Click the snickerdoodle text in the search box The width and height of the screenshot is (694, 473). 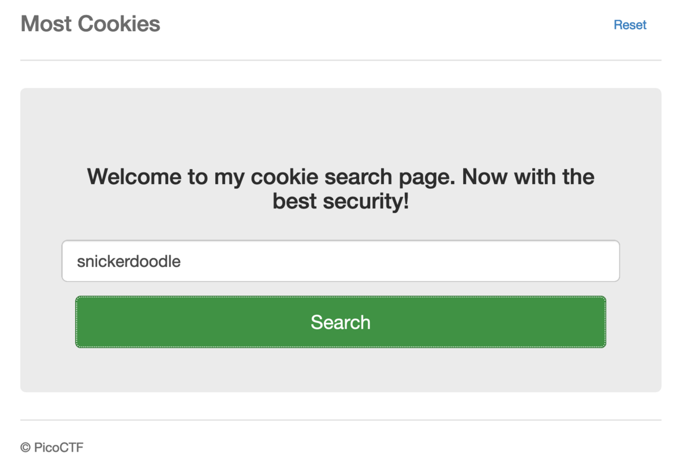[128, 261]
